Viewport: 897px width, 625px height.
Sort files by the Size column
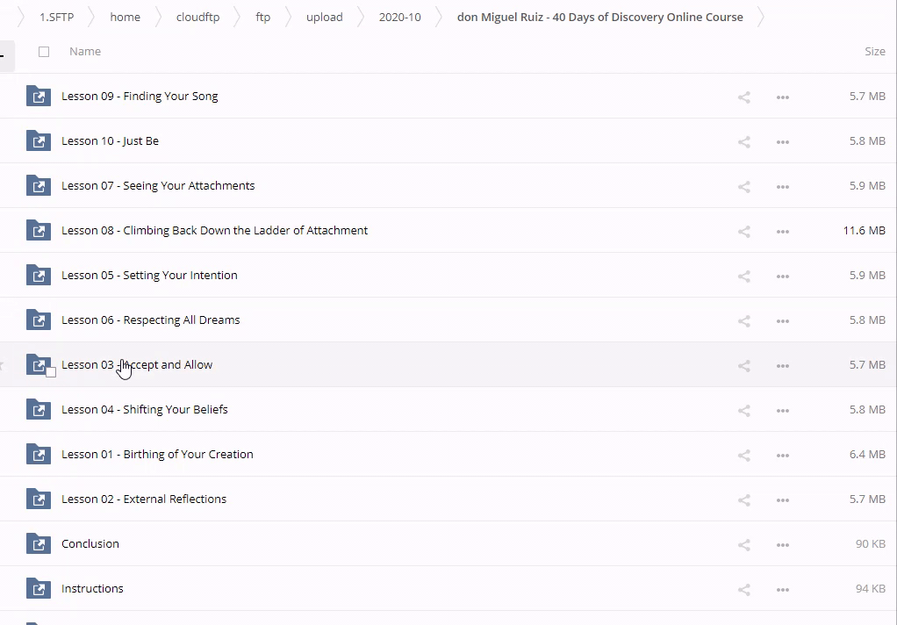coord(874,52)
